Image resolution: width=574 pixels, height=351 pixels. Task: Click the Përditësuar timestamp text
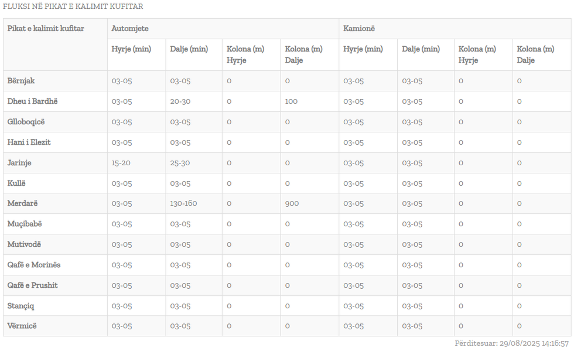(511, 343)
